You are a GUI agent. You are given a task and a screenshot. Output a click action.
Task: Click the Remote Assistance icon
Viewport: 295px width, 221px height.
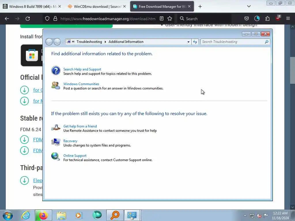coord(56,127)
